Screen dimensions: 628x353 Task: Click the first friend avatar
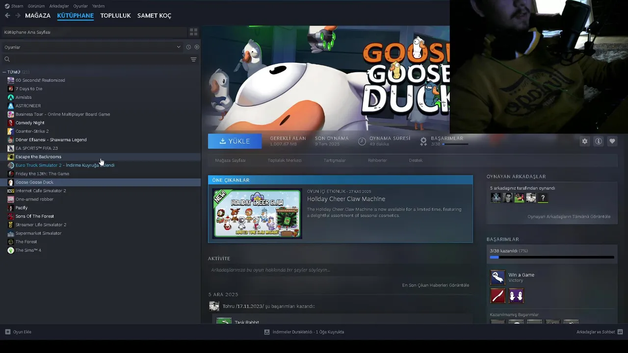496,198
